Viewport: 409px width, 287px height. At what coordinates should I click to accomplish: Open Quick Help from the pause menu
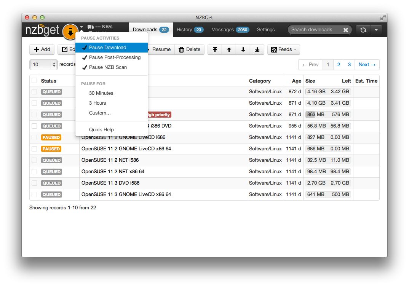coord(112,129)
